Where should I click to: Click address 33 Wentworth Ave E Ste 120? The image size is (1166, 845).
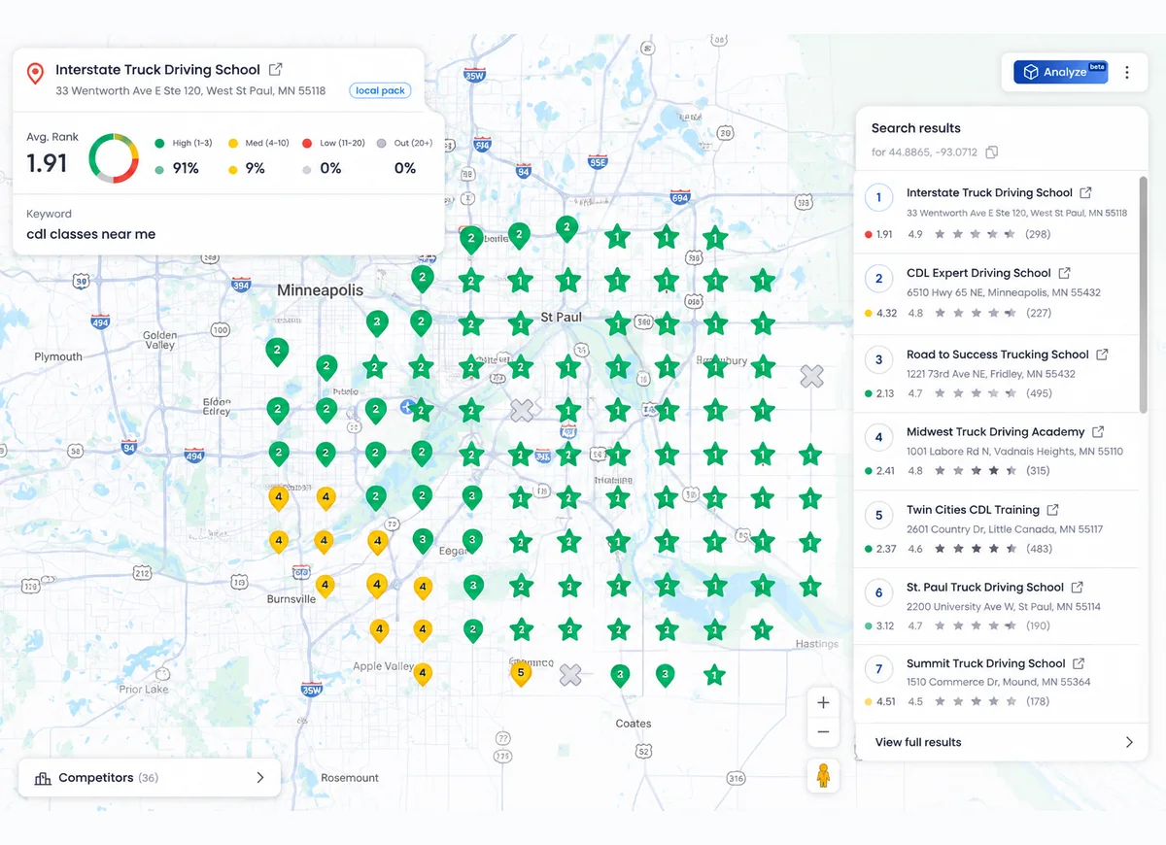coord(190,90)
